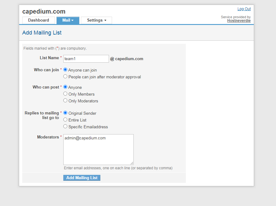The height and width of the screenshot is (206, 276).
Task: Pick 'Only Members' posting option
Action: pyautogui.click(x=65, y=94)
